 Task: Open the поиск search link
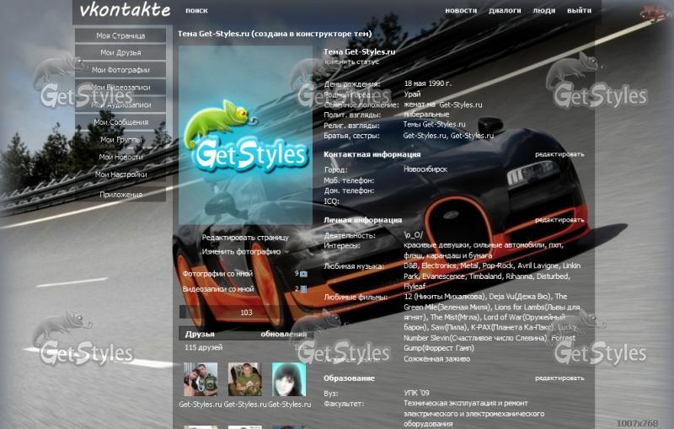coord(196,10)
